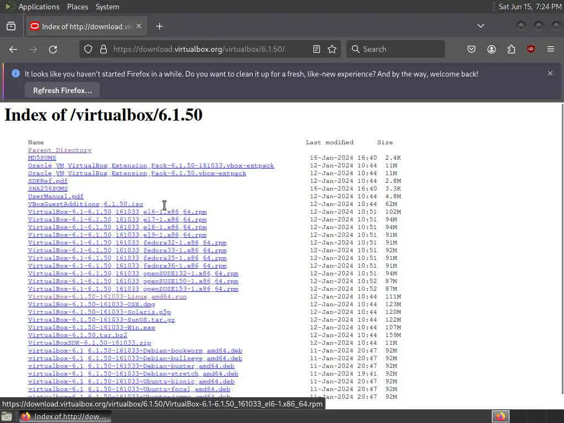564x423 pixels.
Task: Download the Linux_amd64.run installer
Action: [x=107, y=296]
